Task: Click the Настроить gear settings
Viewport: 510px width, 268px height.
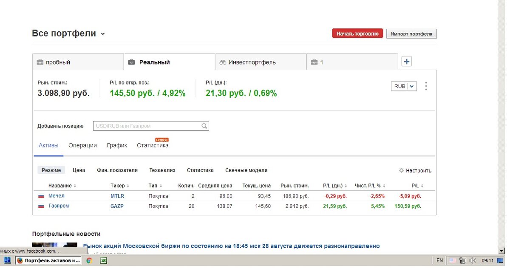Action: coord(415,170)
